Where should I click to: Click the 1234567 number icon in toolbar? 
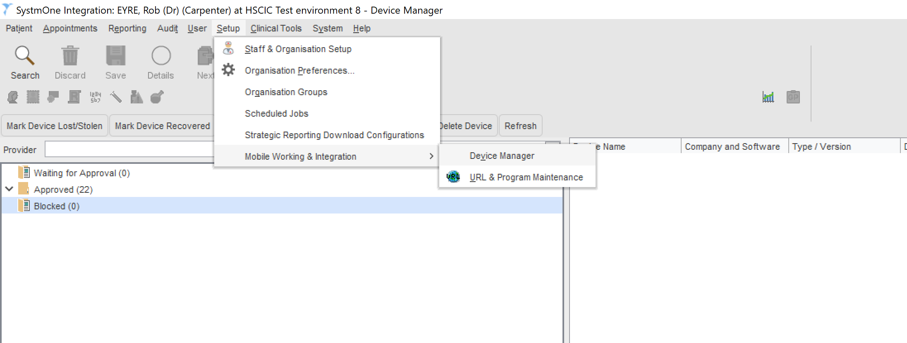pos(95,97)
